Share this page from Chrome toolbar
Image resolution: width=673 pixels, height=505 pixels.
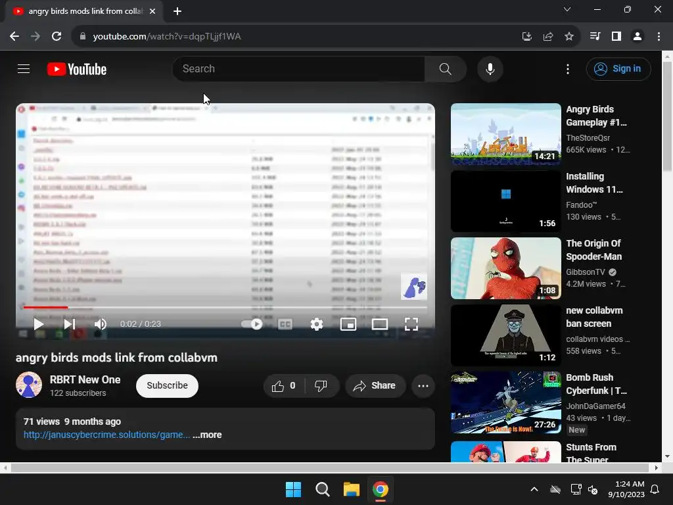tap(548, 37)
